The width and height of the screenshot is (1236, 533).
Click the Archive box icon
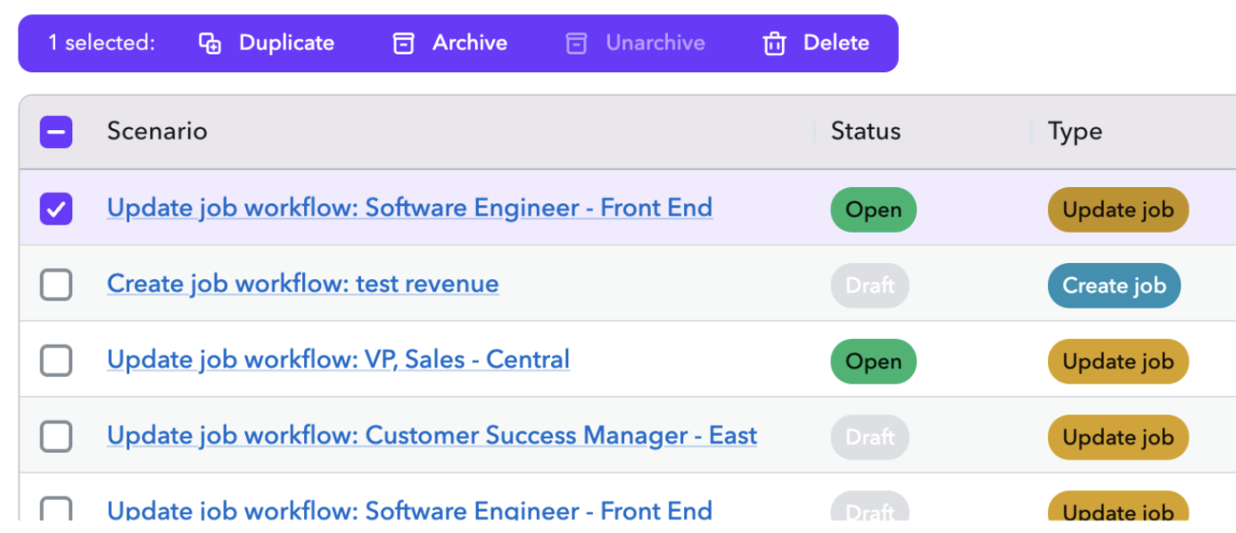click(x=404, y=44)
